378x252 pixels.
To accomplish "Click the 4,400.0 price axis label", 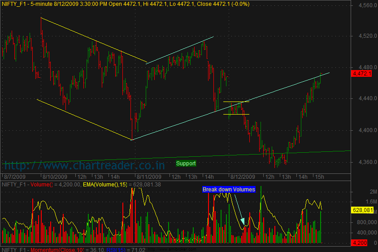I will [x=362, y=130].
